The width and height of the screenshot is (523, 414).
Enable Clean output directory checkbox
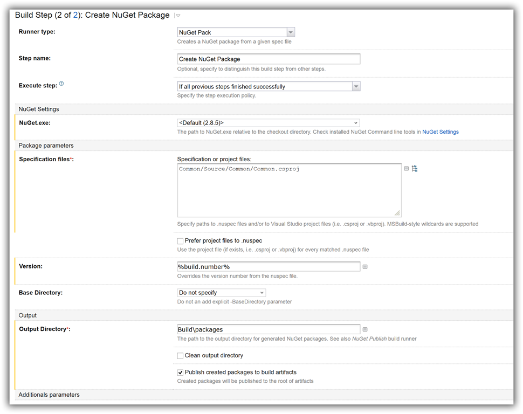pyautogui.click(x=180, y=356)
